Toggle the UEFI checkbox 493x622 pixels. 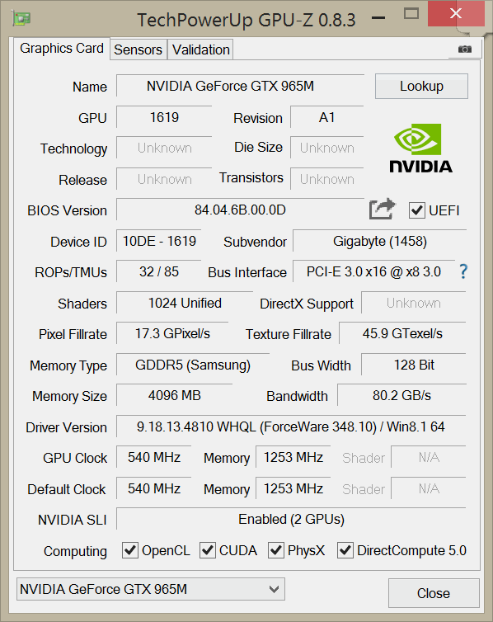pos(416,210)
